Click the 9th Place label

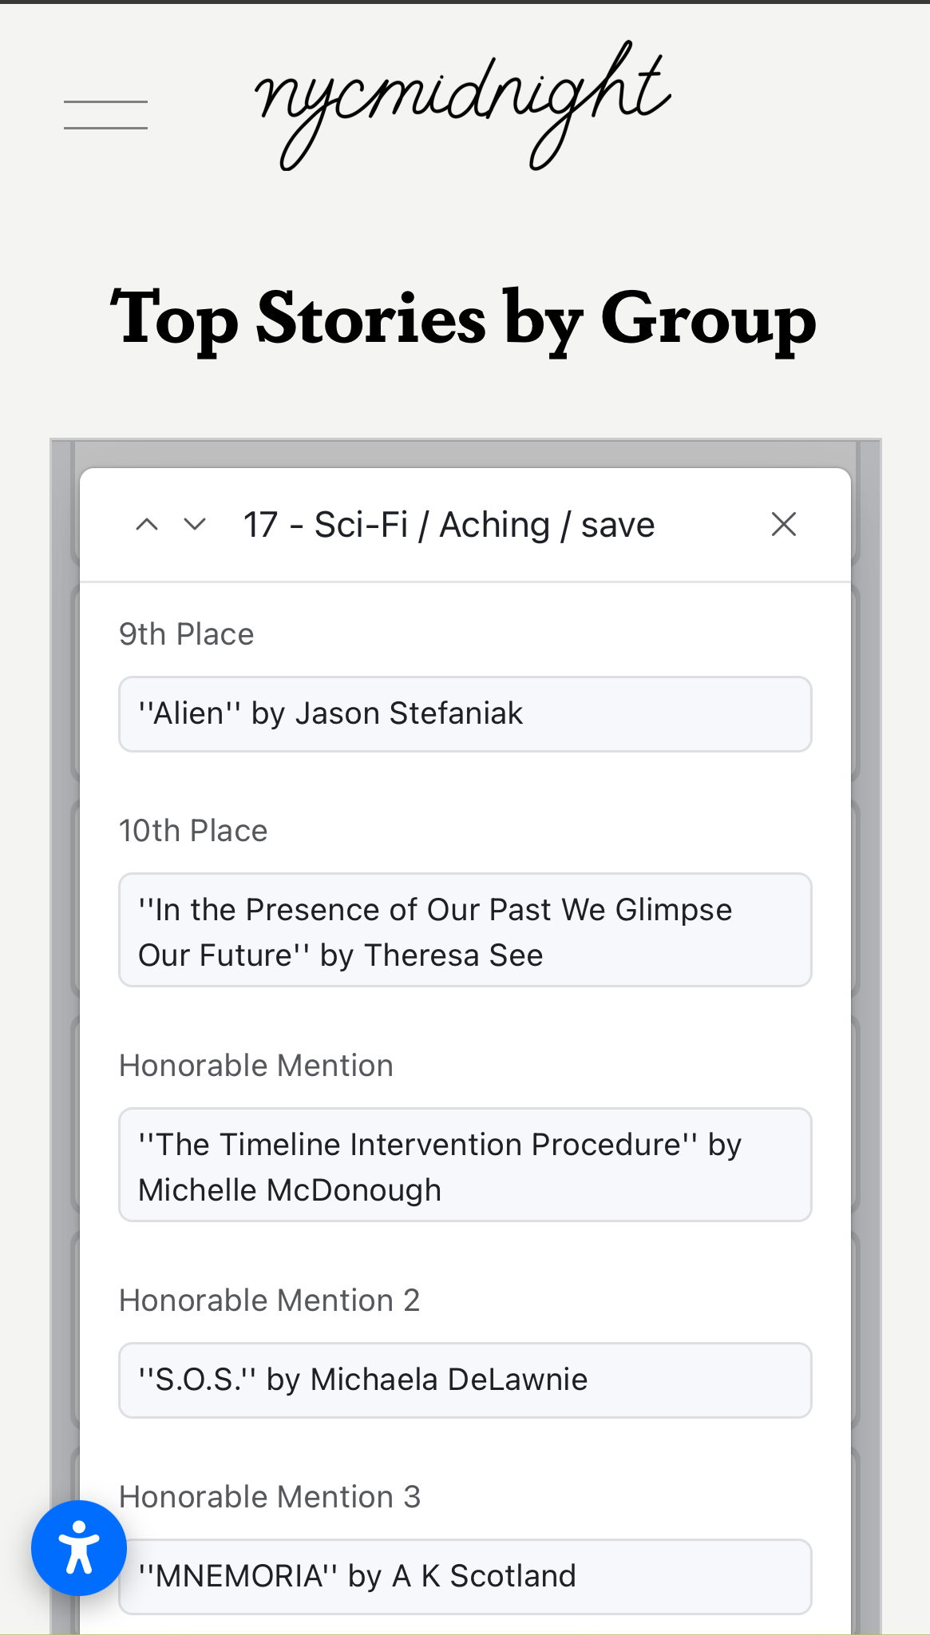(186, 634)
